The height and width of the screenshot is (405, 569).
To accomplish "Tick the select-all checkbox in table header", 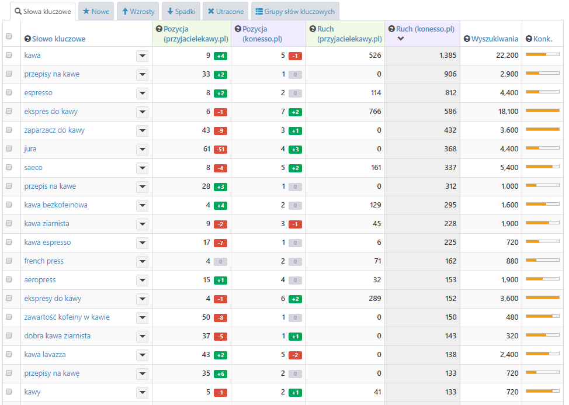I will [9, 36].
